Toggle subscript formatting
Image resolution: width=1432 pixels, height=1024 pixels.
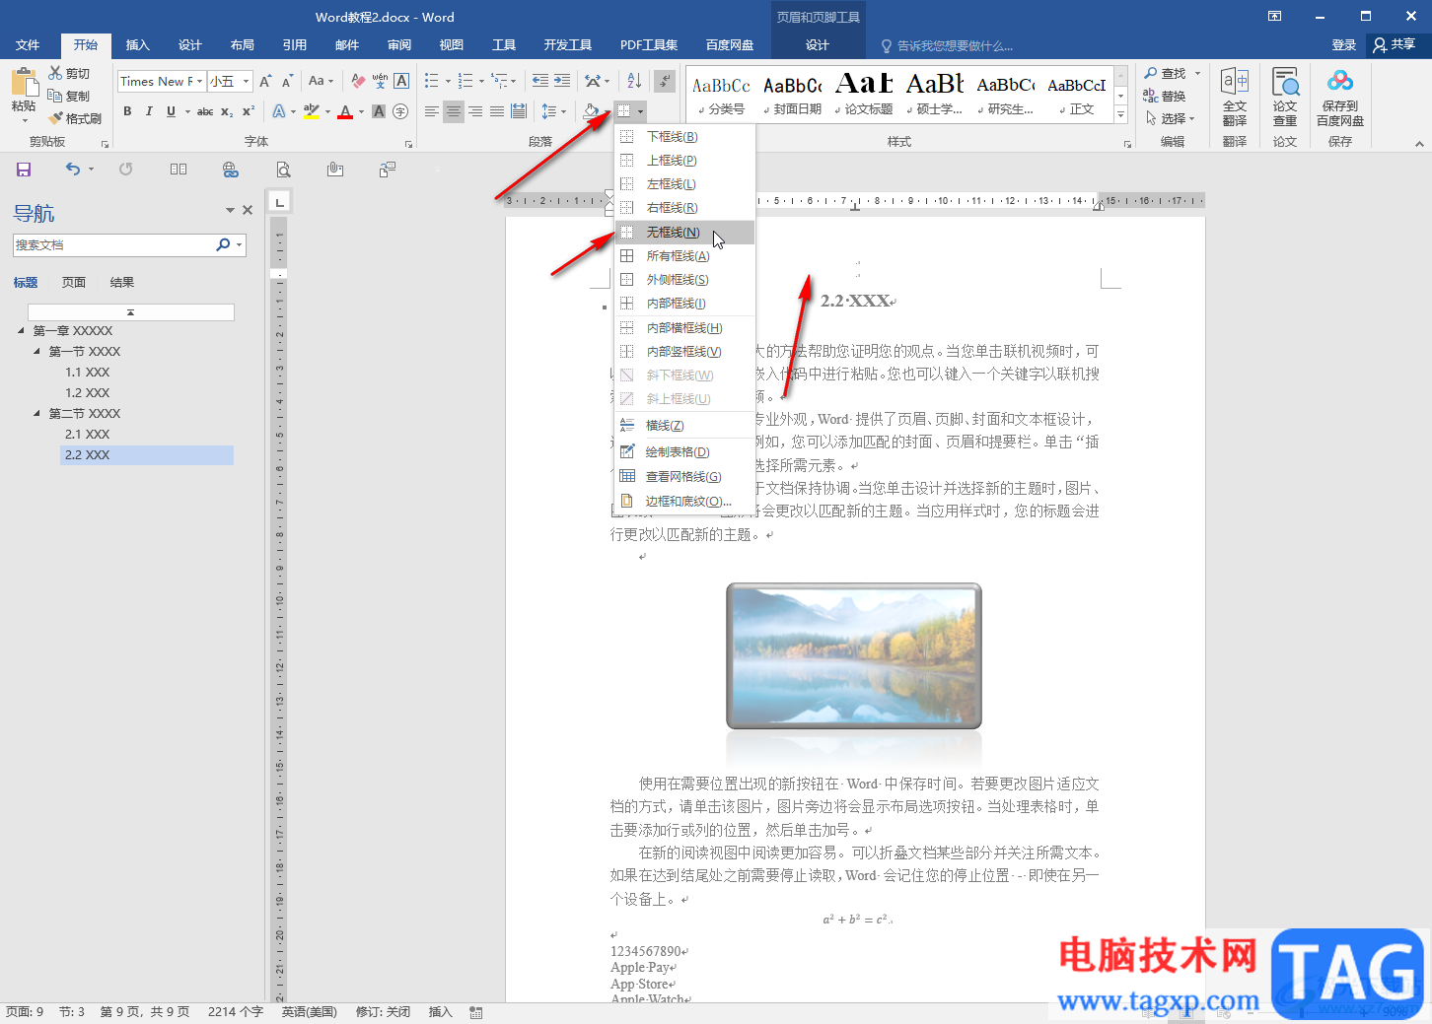click(227, 111)
